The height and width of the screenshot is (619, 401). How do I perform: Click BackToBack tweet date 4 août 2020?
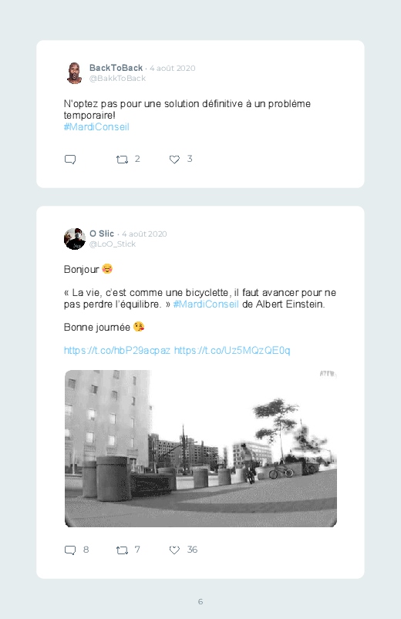click(x=172, y=69)
